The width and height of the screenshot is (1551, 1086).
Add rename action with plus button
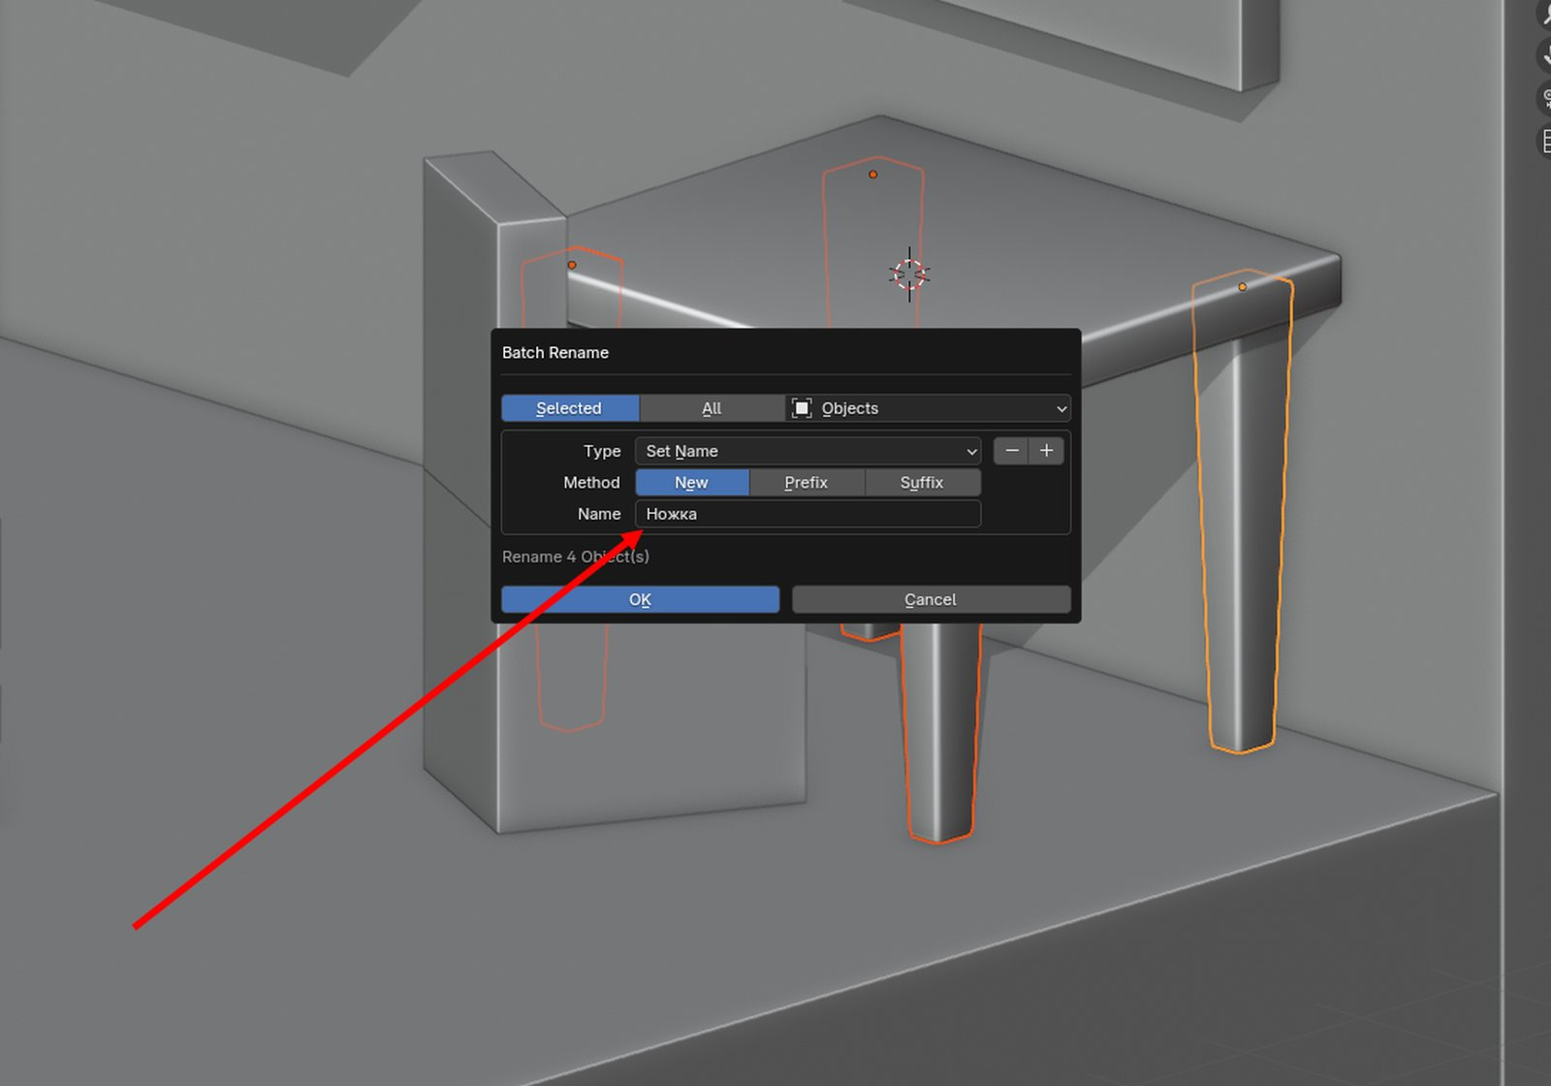1047,451
